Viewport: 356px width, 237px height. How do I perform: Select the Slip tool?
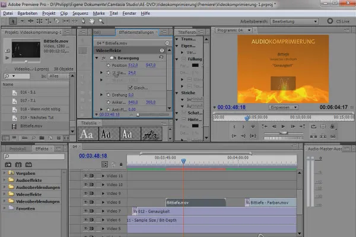coord(66,21)
